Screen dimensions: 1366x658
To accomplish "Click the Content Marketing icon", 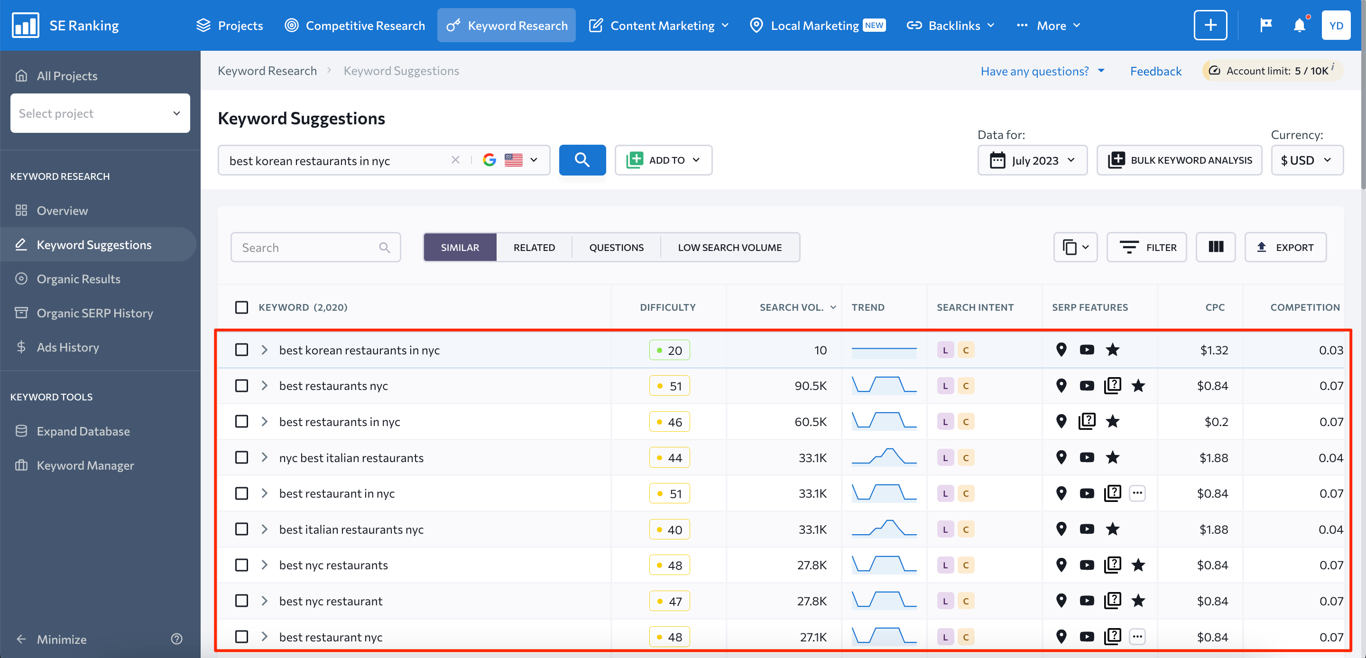I will click(595, 24).
